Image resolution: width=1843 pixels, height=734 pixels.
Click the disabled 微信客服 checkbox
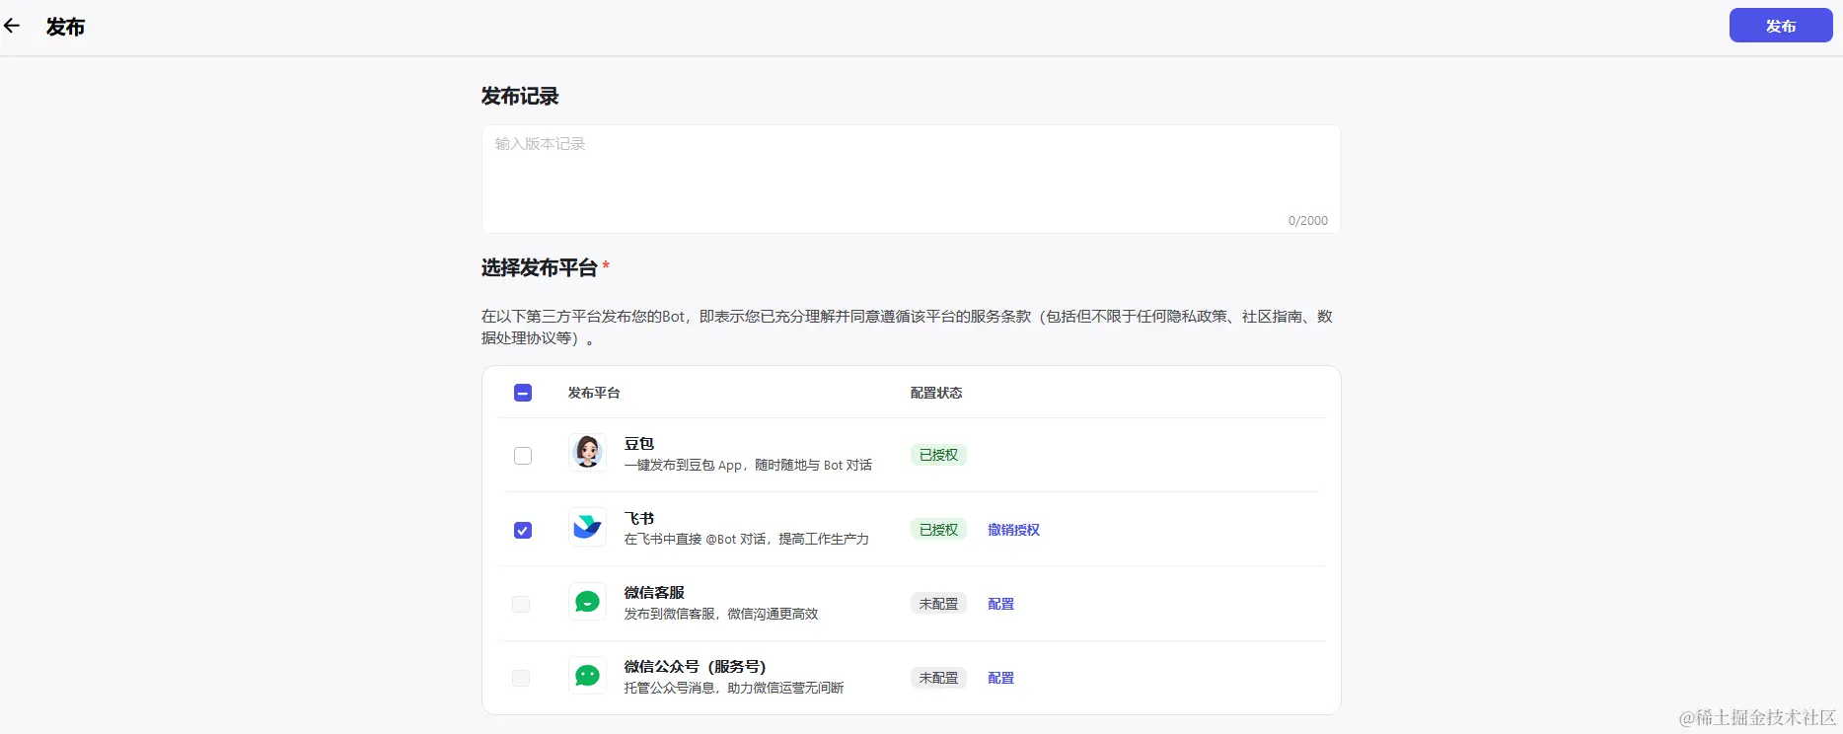[x=521, y=604]
